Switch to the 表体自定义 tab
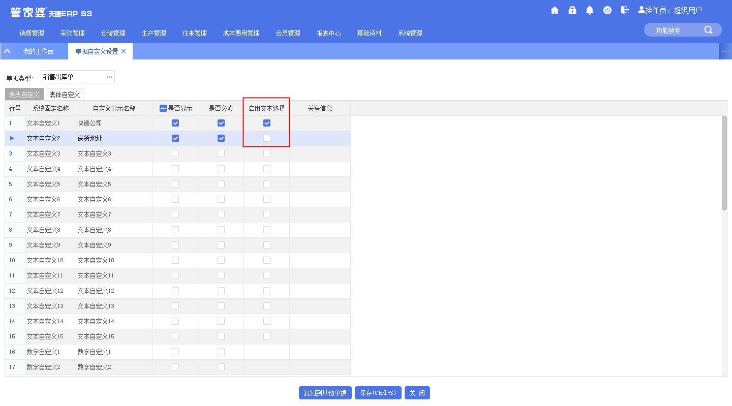Image resolution: width=732 pixels, height=406 pixels. coord(65,95)
